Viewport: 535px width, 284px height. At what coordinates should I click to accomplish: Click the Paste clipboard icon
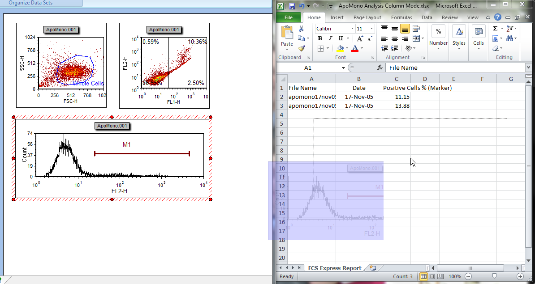[x=287, y=32]
